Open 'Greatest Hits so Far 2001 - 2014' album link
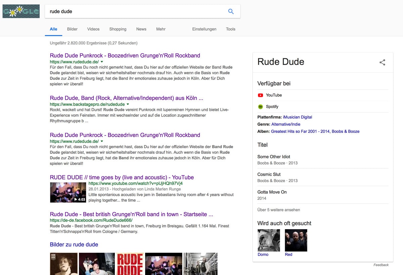Viewport: 403px width, 275px height. pos(300,131)
